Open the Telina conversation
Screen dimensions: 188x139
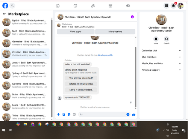click(x=25, y=117)
